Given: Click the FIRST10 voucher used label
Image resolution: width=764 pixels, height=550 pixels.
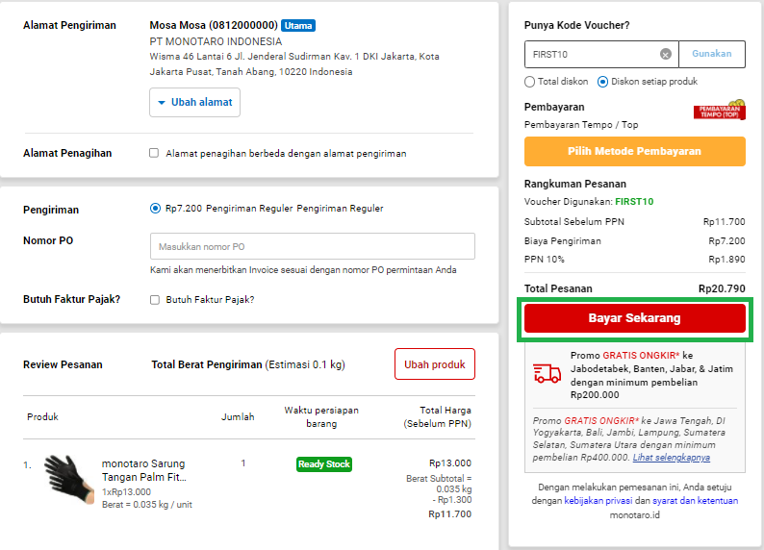Looking at the screenshot, I should tap(634, 202).
